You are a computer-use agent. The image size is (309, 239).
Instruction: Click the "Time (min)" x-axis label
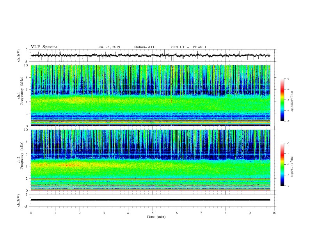156,217
